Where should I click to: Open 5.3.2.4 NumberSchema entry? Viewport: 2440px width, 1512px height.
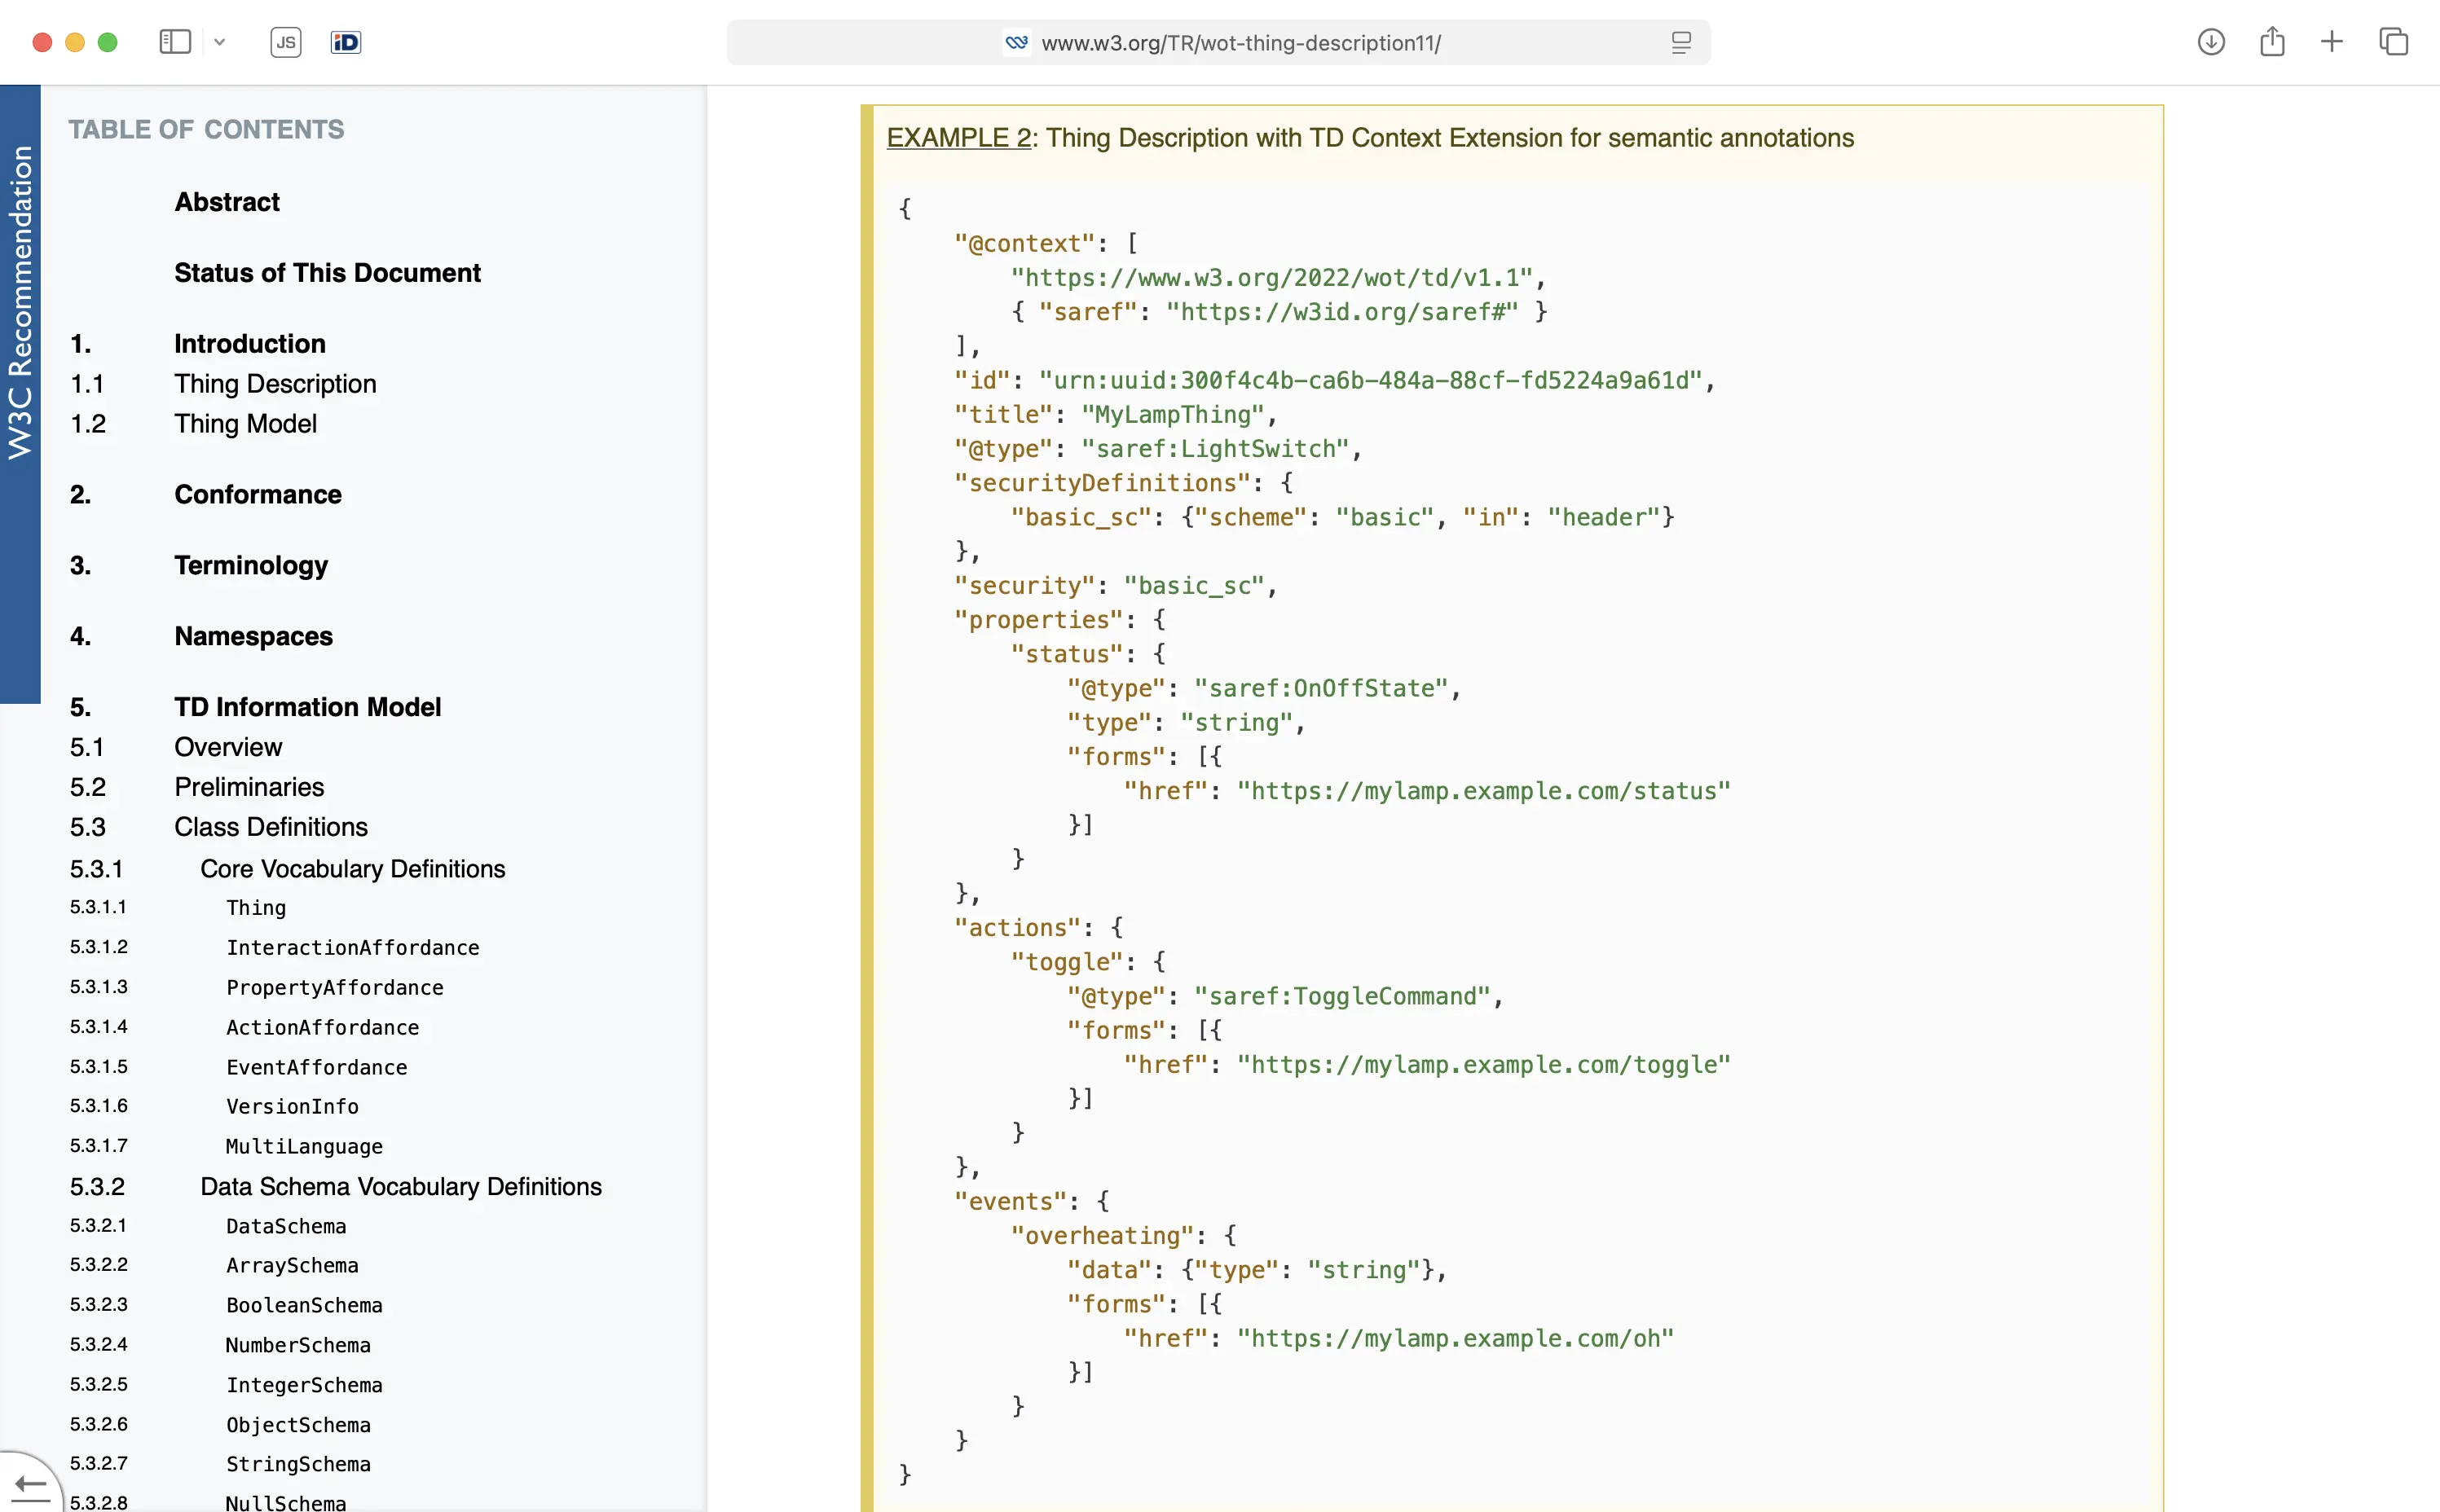(x=298, y=1346)
